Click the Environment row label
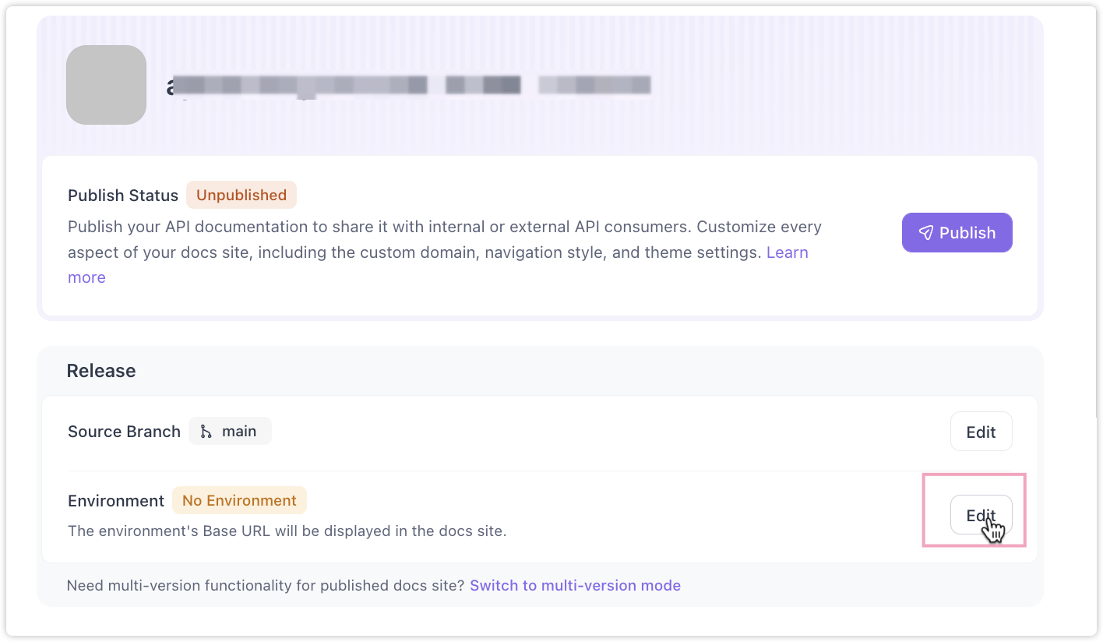 coord(116,501)
